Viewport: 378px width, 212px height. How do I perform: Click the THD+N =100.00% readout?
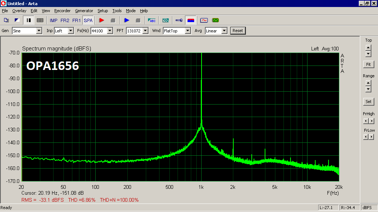click(119, 200)
